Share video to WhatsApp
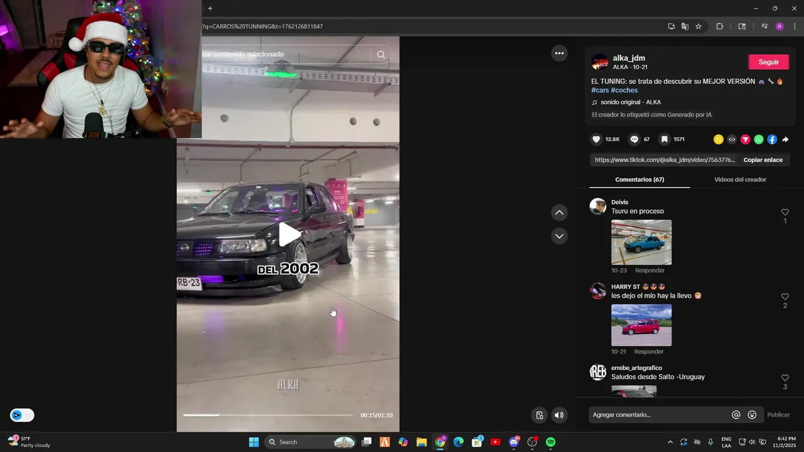This screenshot has height=452, width=804. [x=759, y=139]
